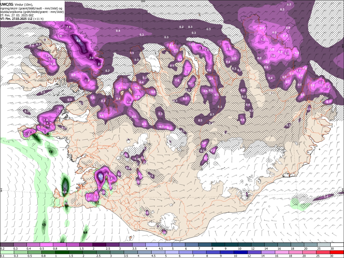This screenshot has width=344, height=258.
Task: Pick upper scale swatch between 4.5 and 5
Action: click(x=165, y=245)
